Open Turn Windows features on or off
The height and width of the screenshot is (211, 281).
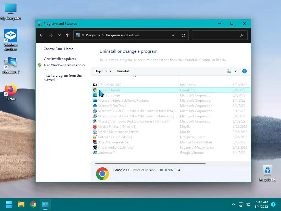(64, 67)
